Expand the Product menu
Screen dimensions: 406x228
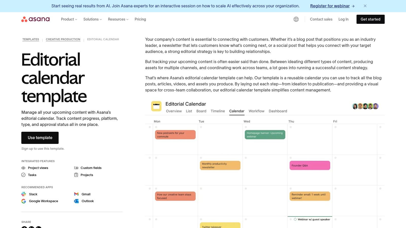tap(69, 19)
